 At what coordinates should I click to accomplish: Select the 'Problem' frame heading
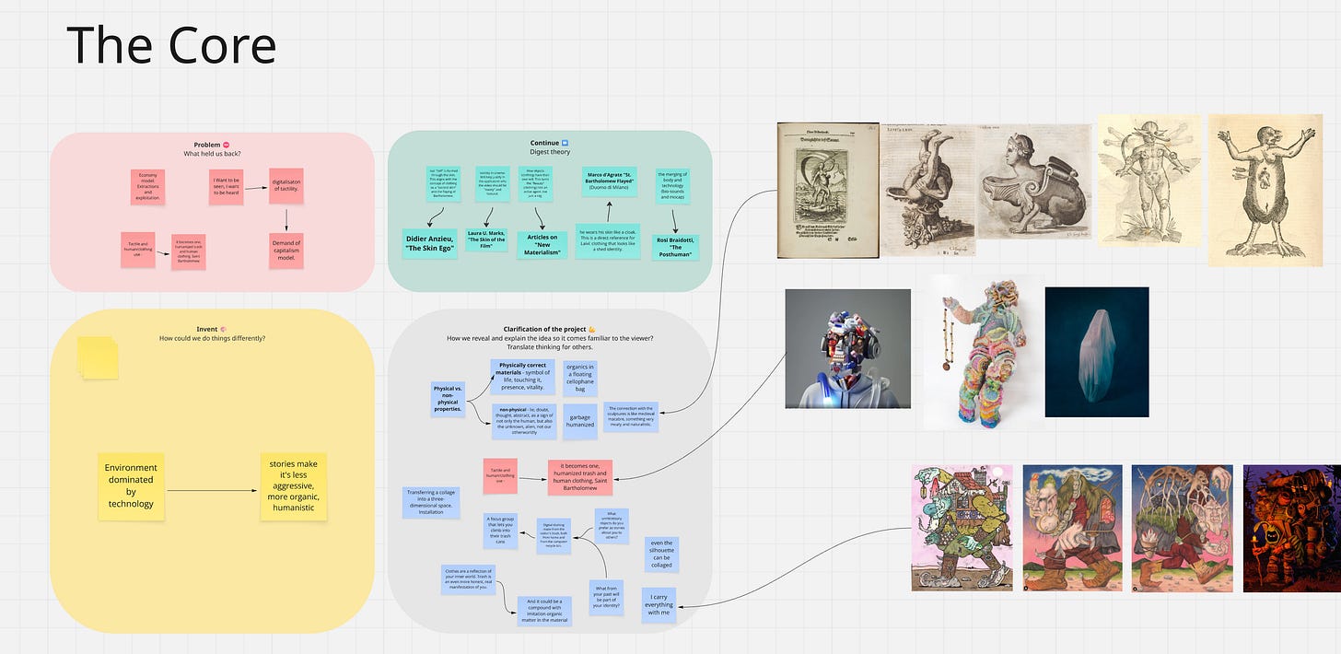pyautogui.click(x=207, y=145)
